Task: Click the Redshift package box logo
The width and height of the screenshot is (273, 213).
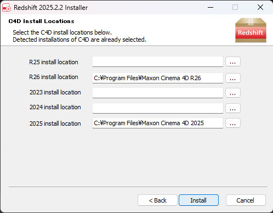Action: (251, 30)
